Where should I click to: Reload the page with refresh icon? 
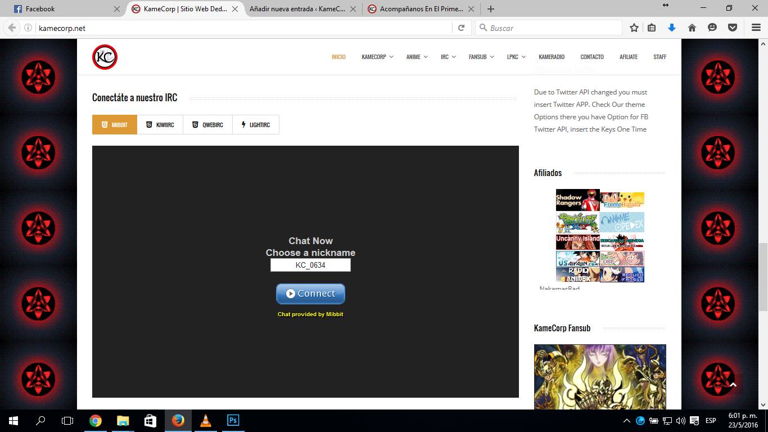click(461, 28)
